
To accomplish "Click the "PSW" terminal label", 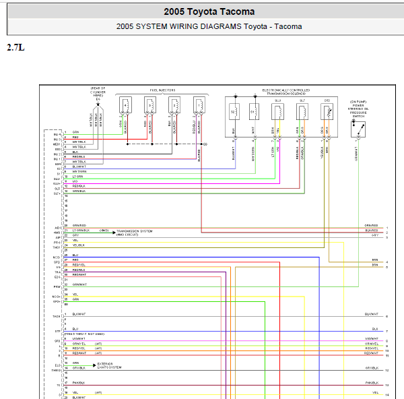I will point(57,287).
